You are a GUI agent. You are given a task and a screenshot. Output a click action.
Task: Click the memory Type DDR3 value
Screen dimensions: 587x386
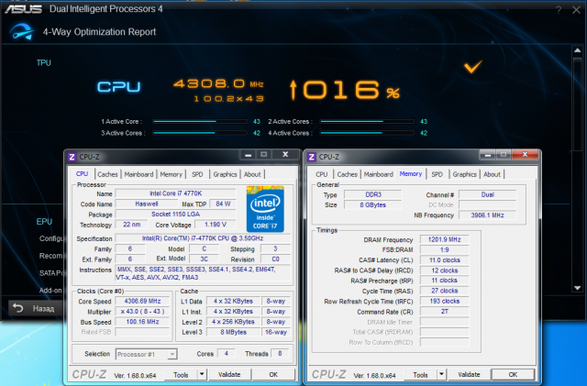(373, 194)
